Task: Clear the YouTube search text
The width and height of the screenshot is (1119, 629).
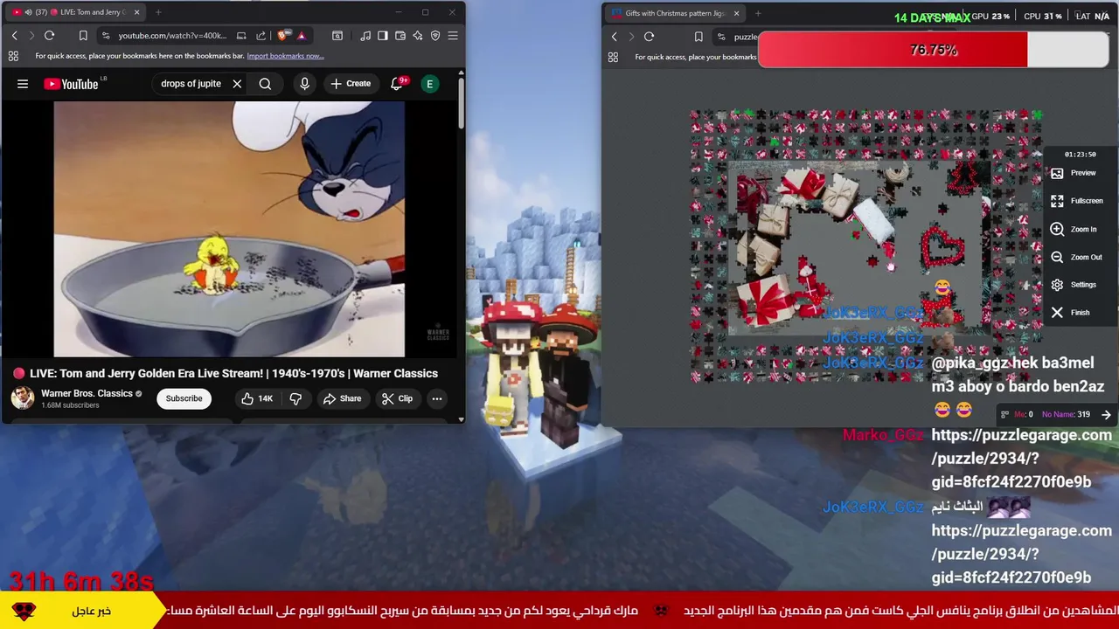Action: pyautogui.click(x=237, y=84)
